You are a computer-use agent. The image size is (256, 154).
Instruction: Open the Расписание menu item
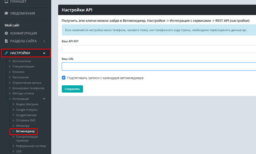20,77
